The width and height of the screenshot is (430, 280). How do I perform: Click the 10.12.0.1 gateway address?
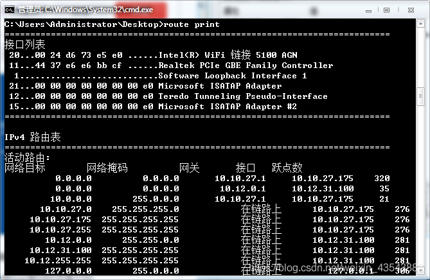[x=242, y=189]
